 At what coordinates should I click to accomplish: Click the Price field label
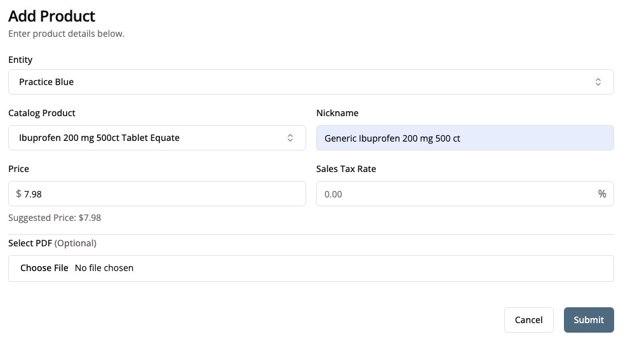(18, 169)
